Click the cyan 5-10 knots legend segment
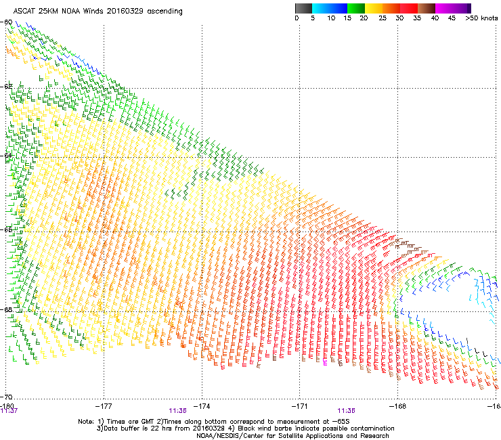Image resolution: width=501 pixels, height=440 pixels. pyautogui.click(x=321, y=8)
